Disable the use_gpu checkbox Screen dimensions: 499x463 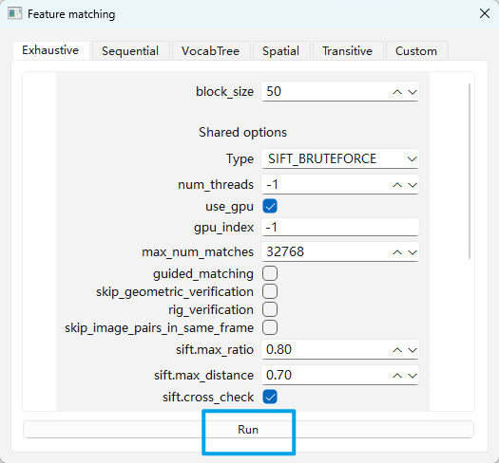(x=270, y=206)
